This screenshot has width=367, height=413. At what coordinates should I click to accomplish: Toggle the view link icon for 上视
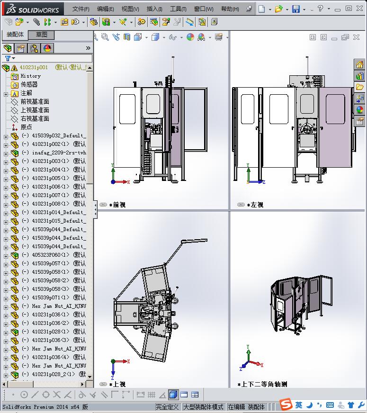coord(103,384)
